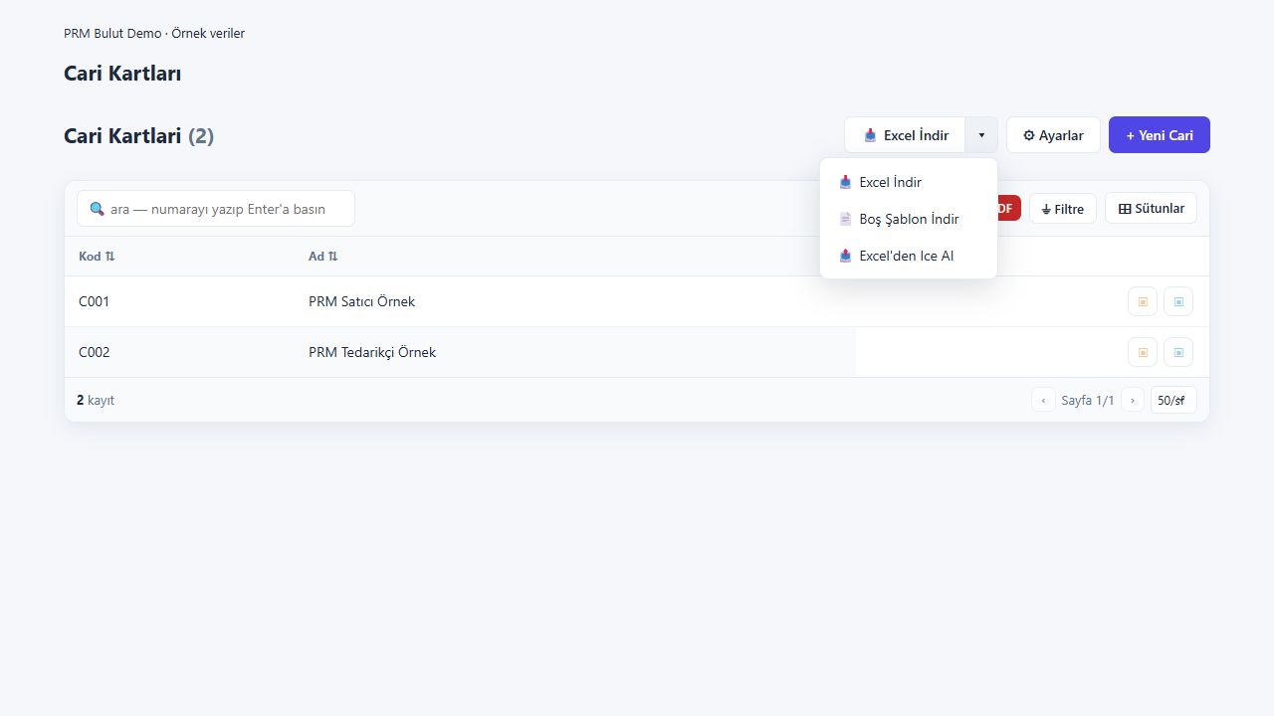Open the 50/sf page size selector
This screenshot has width=1274, height=716.
click(x=1173, y=400)
